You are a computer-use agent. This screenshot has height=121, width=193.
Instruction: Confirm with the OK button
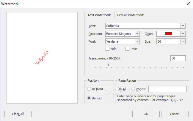tap(146, 114)
